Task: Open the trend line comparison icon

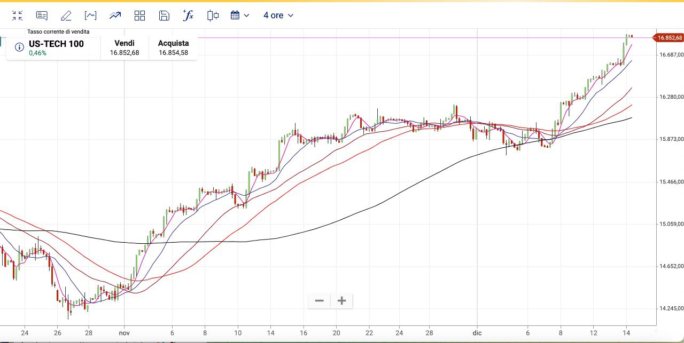Action: (x=115, y=15)
